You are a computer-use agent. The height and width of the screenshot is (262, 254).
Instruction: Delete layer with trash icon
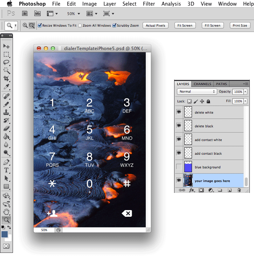(239, 190)
